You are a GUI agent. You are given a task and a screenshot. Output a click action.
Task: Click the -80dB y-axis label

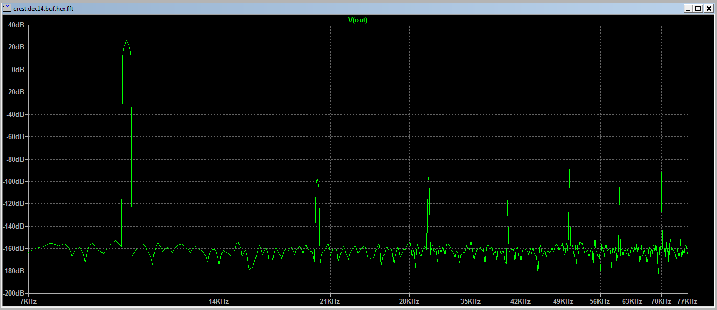pos(15,159)
